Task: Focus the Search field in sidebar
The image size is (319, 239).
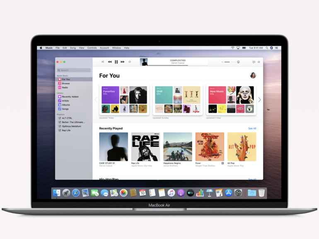Action: coord(74,70)
